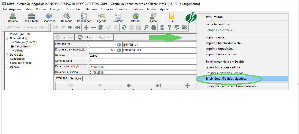
Task: Expand the Devolução tree node
Action: click(x=7, y=55)
